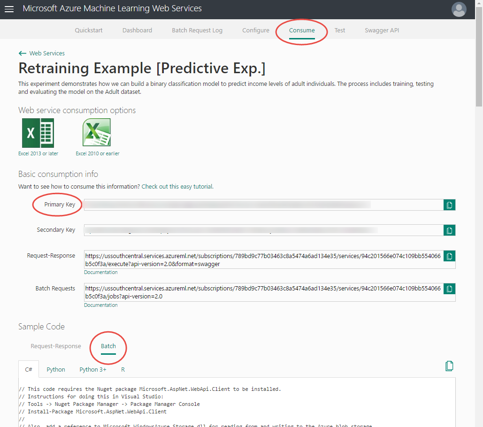Open the Excel 2013 or later icon
Image resolution: width=483 pixels, height=427 pixels.
click(38, 133)
